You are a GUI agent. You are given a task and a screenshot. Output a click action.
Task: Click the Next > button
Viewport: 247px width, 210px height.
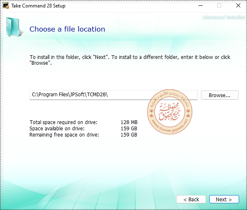pyautogui.click(x=224, y=200)
